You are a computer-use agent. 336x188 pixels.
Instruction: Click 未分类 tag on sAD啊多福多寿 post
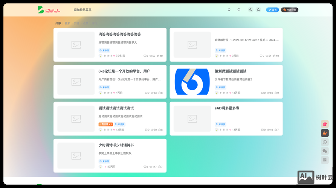[220, 124]
